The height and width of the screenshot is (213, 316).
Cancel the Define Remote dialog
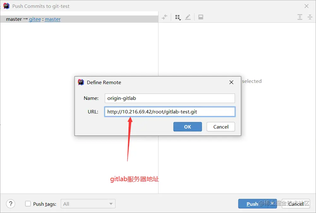tap(221, 127)
